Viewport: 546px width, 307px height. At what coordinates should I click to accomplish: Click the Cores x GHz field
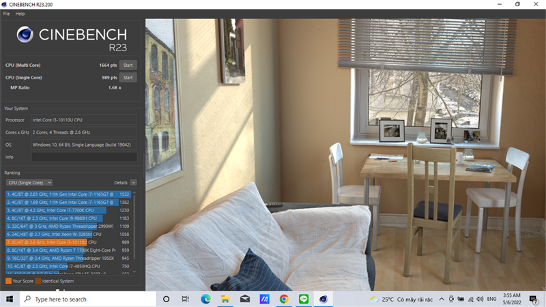(x=84, y=132)
